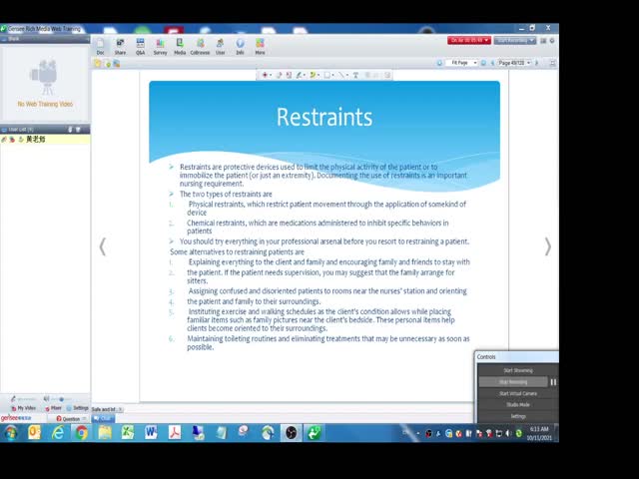Click the small previous-page arrow beside Page dropdown

(x=492, y=63)
